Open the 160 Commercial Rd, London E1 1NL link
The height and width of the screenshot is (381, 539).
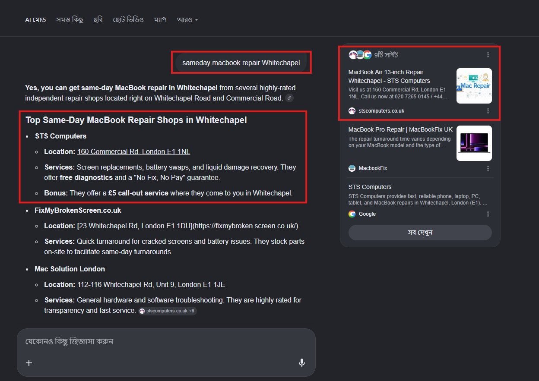click(134, 152)
